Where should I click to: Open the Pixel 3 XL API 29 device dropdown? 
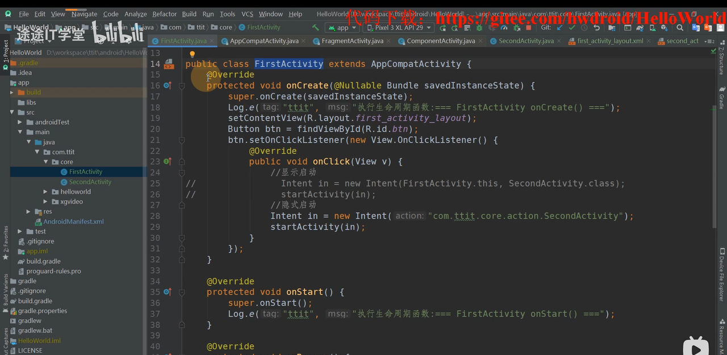[398, 27]
